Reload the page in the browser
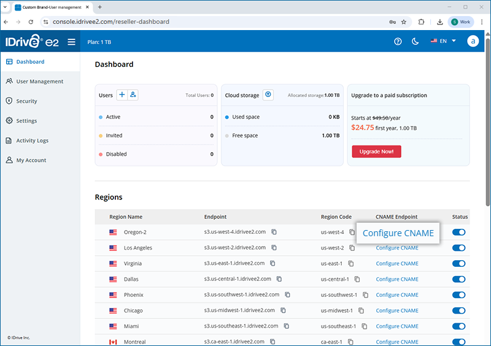 pos(31,21)
